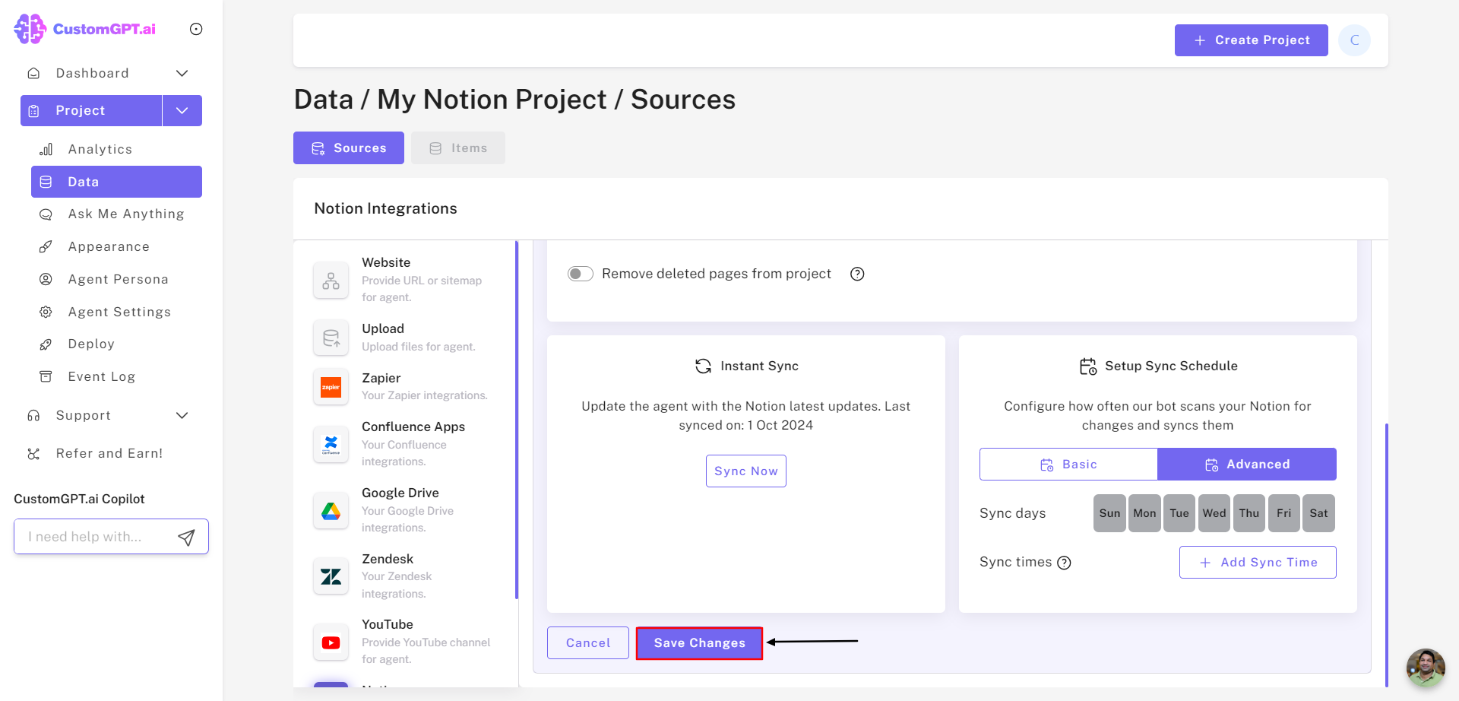Switch to the Items tab
Screen dimensions: 1459x701
click(x=458, y=148)
